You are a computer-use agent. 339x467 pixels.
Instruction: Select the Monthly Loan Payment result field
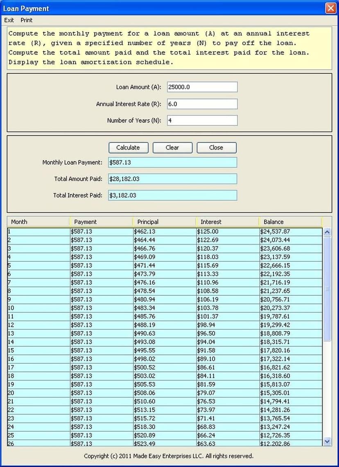(173, 162)
